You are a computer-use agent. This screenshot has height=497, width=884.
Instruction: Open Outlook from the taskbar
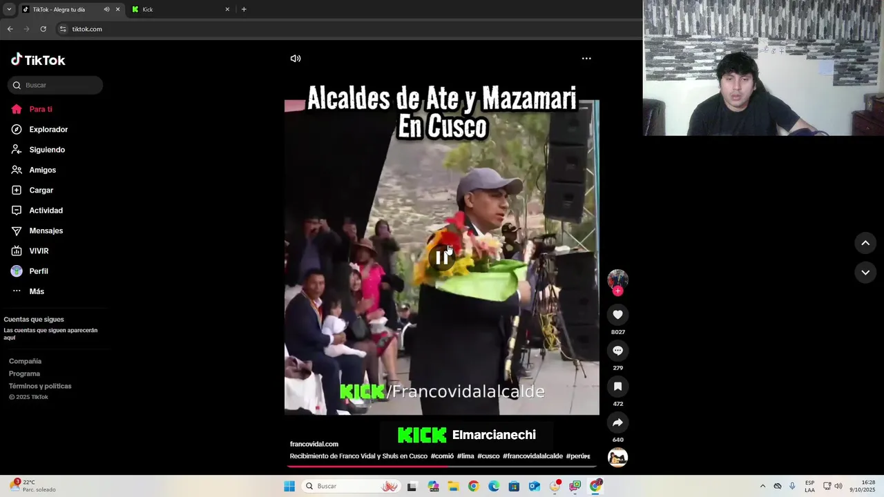[x=535, y=486]
